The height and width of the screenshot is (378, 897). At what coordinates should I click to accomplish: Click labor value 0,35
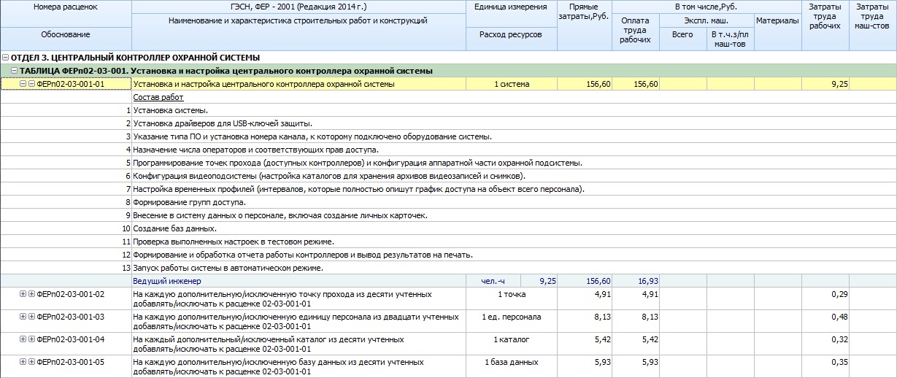click(x=839, y=362)
